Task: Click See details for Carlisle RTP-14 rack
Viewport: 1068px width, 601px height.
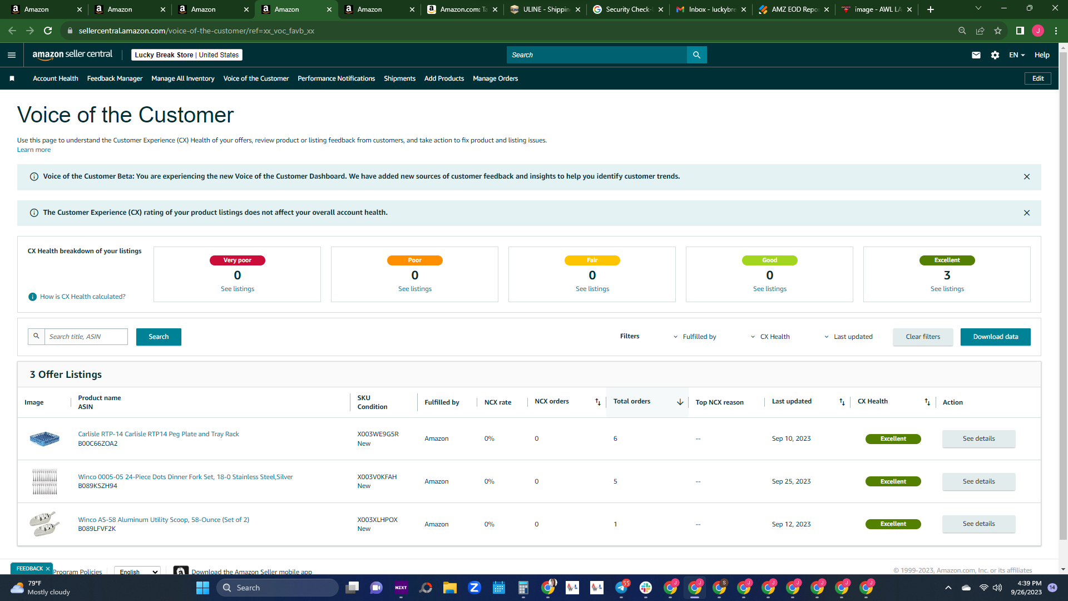Action: coord(979,439)
